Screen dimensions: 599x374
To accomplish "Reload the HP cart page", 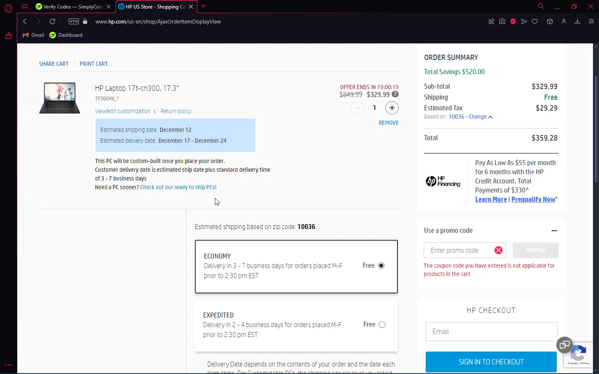I will click(52, 22).
